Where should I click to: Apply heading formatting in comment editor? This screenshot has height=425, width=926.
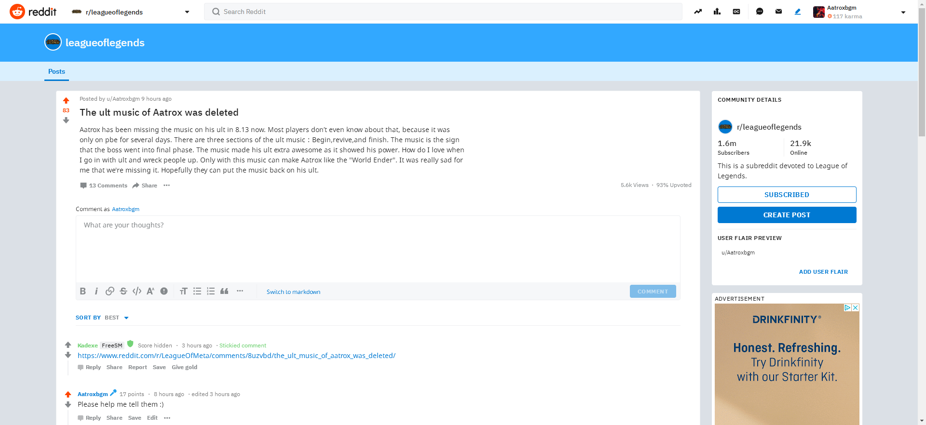coord(183,291)
